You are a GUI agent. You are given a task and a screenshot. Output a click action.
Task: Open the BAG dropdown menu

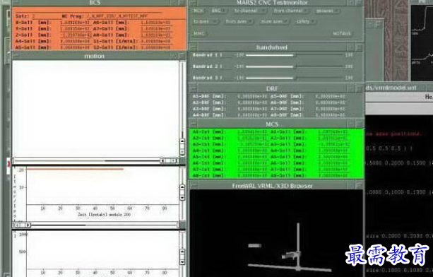click(218, 11)
